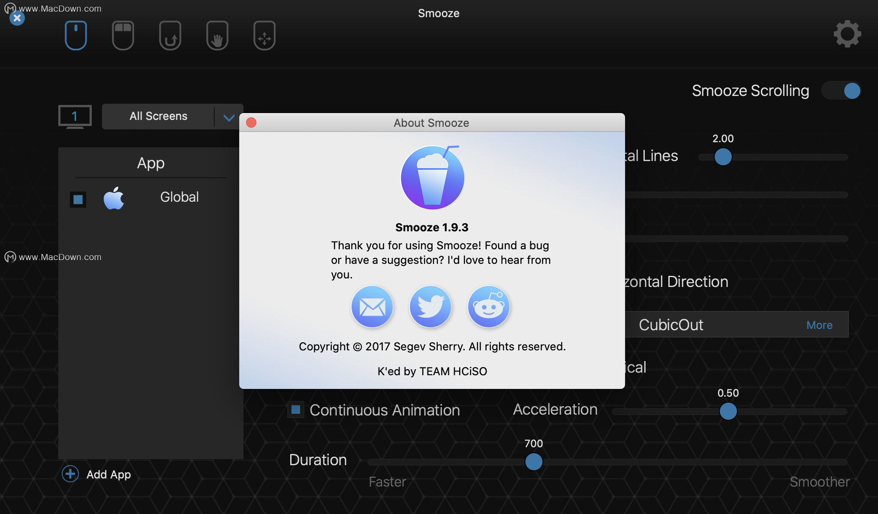The width and height of the screenshot is (878, 514).
Task: Open the auto-scroll arrows mouse icon tab
Action: [x=265, y=36]
